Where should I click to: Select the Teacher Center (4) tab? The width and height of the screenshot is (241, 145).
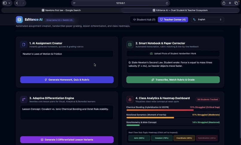click(x=173, y=19)
